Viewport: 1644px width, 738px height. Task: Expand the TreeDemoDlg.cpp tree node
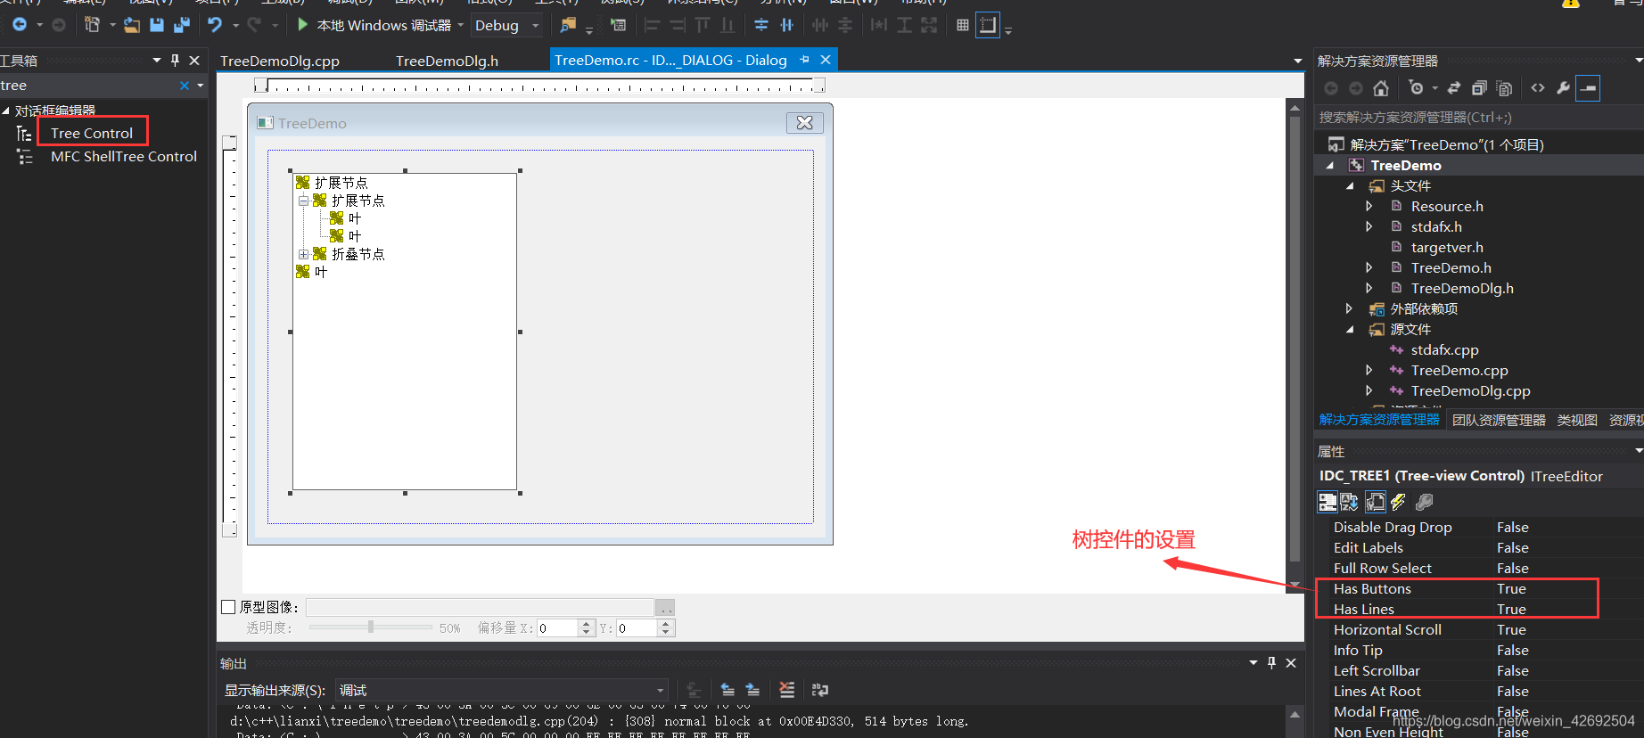pos(1369,390)
